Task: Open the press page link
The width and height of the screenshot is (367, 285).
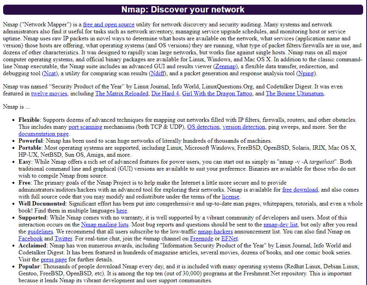Action: (54, 259)
